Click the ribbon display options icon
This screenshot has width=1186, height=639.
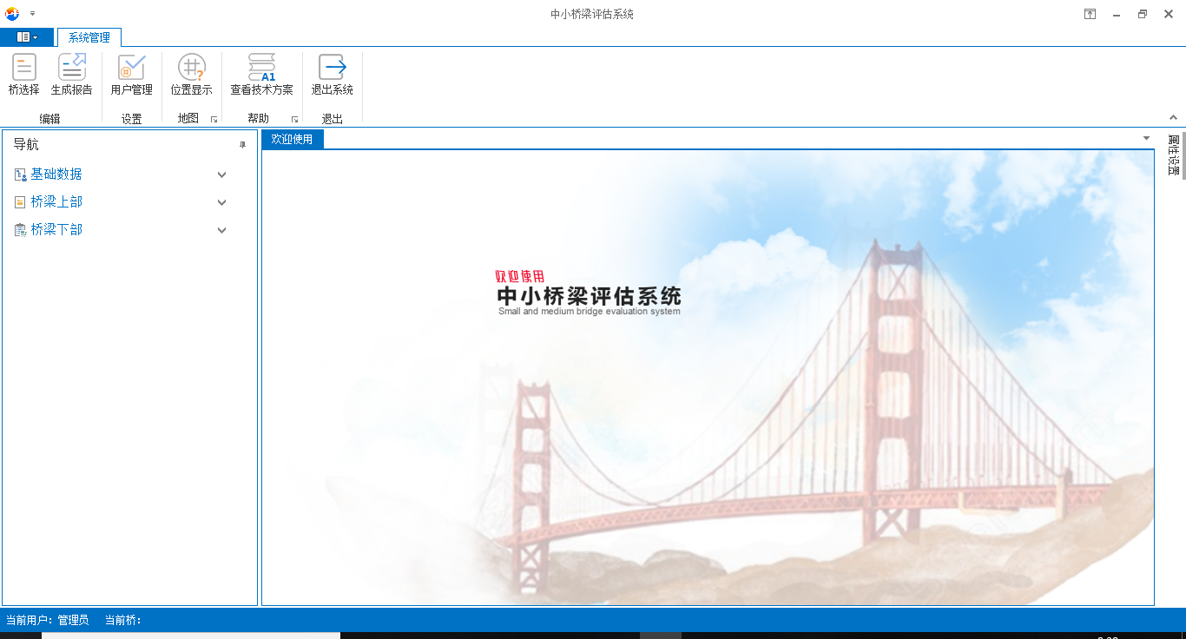click(1090, 14)
